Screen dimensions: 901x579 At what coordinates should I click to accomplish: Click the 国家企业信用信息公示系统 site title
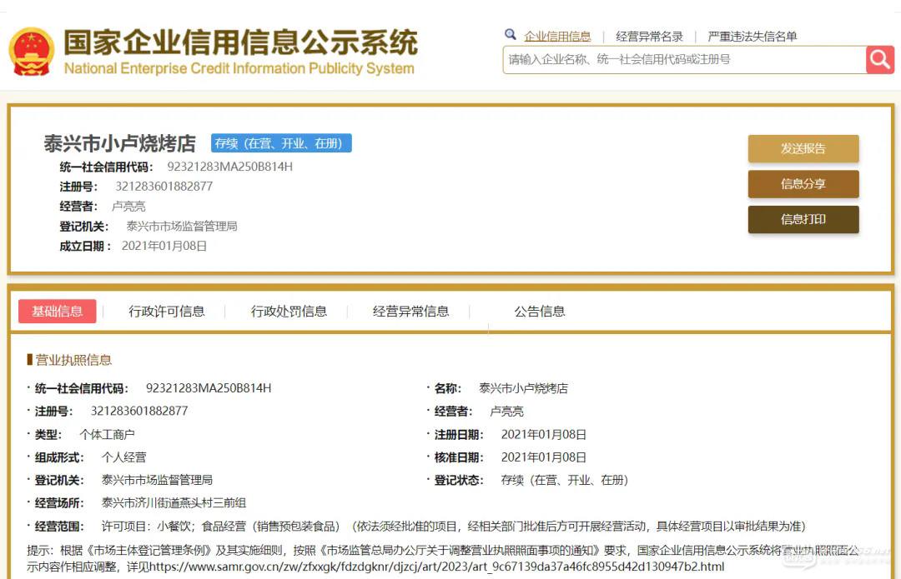(240, 42)
